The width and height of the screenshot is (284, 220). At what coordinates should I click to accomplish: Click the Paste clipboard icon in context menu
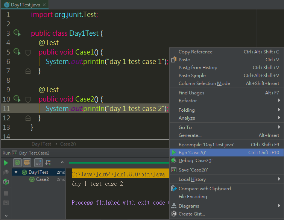tap(173, 60)
